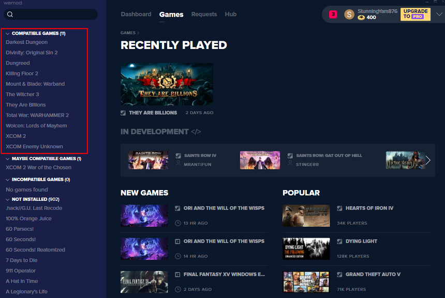
Task: Open Final Fantasy XV Windows Edition listing
Action: pos(224,274)
